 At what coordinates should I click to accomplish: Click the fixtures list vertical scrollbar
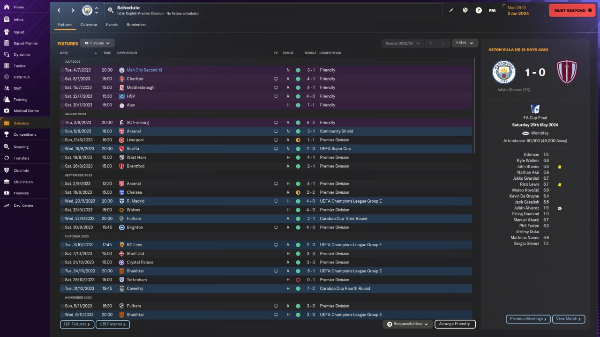pyautogui.click(x=474, y=105)
